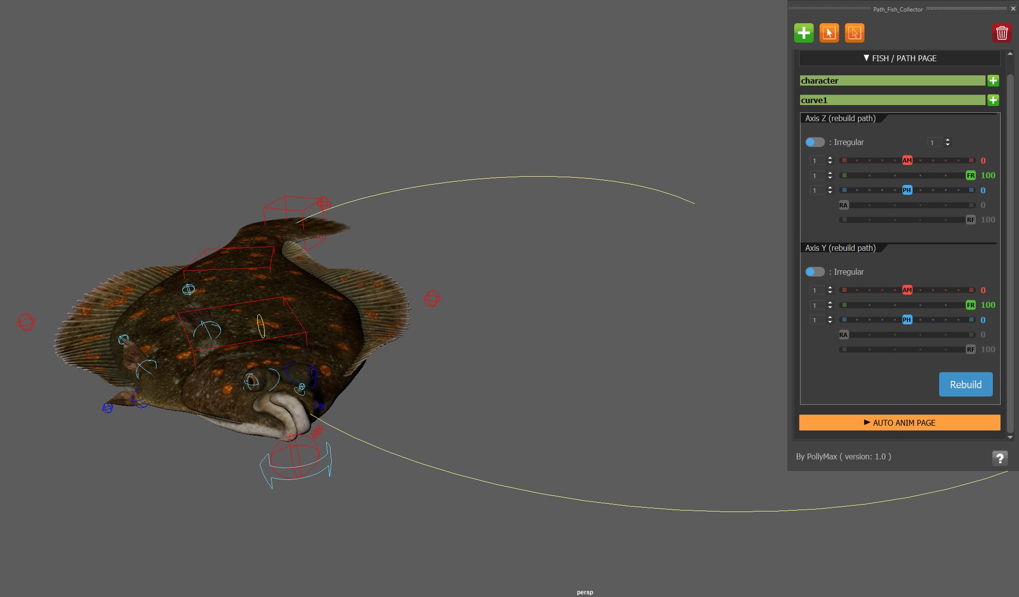
Task: Click the Axis Y FR row number spinner
Action: point(821,305)
